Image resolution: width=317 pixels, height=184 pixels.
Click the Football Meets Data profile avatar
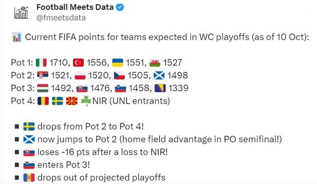(21, 12)
